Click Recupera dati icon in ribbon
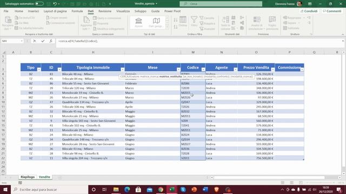The height and width of the screenshot is (194, 346). (8, 23)
